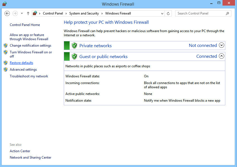Screen dimensions: 237x167
Task: Maximize the Windows Firewall window
Action: point(219,3)
